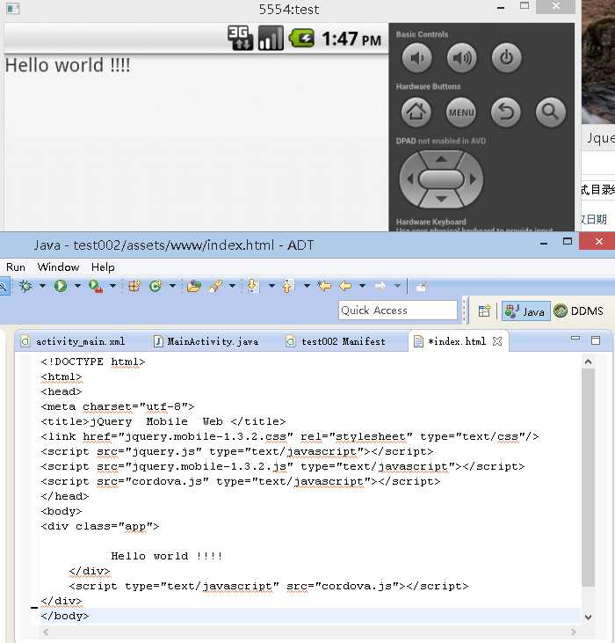Click emulator volume up button
The height and width of the screenshot is (643, 615).
pos(461,58)
